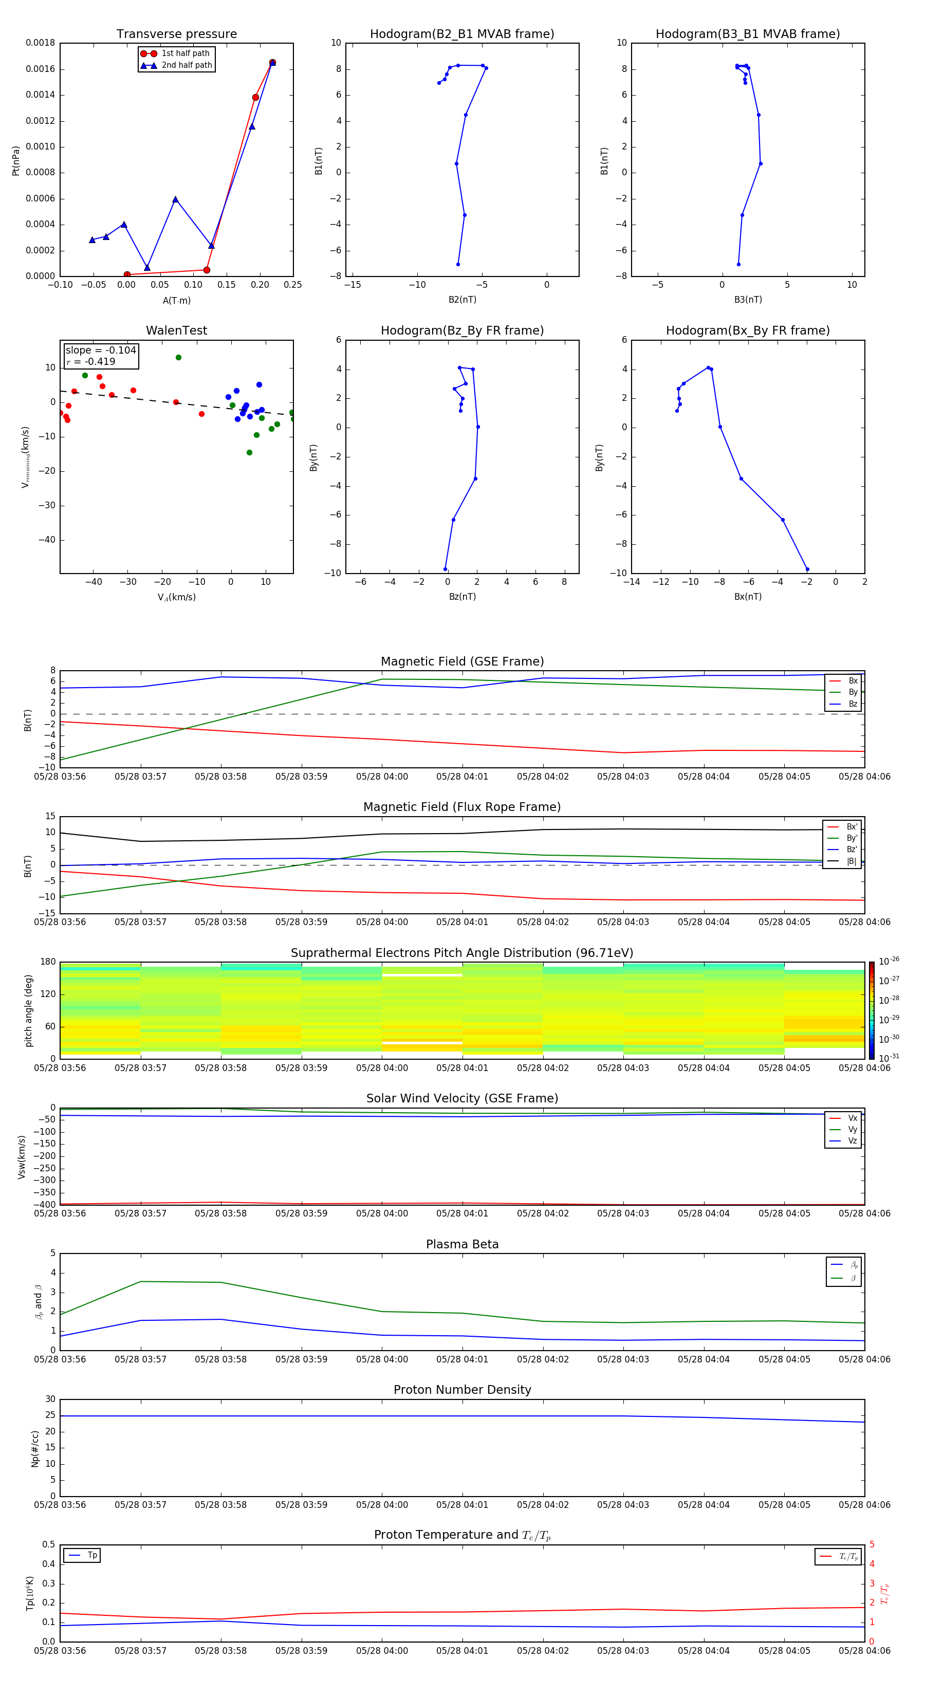Image resolution: width=925 pixels, height=1696 pixels.
Task: Click the beta-p legend entry in Plasma Beta
Action: [x=843, y=1265]
